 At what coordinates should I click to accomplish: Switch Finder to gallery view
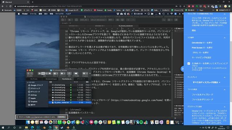point(50,73)
